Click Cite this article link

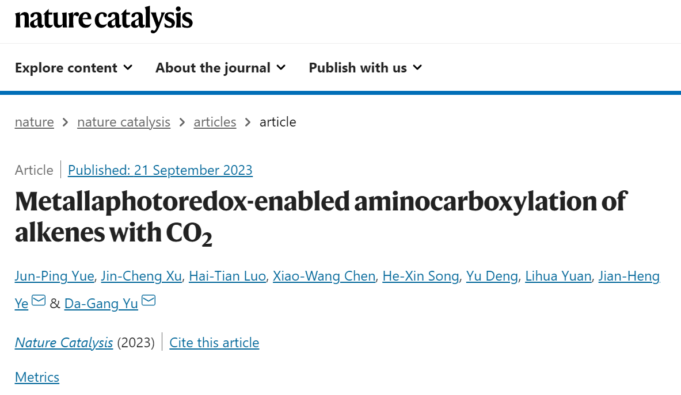coord(214,343)
